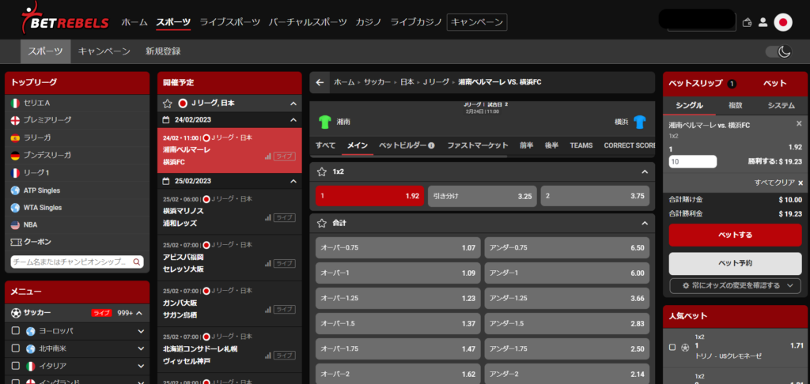Expand the 北中南米 region chevron
Image resolution: width=810 pixels, height=384 pixels.
pyautogui.click(x=141, y=349)
